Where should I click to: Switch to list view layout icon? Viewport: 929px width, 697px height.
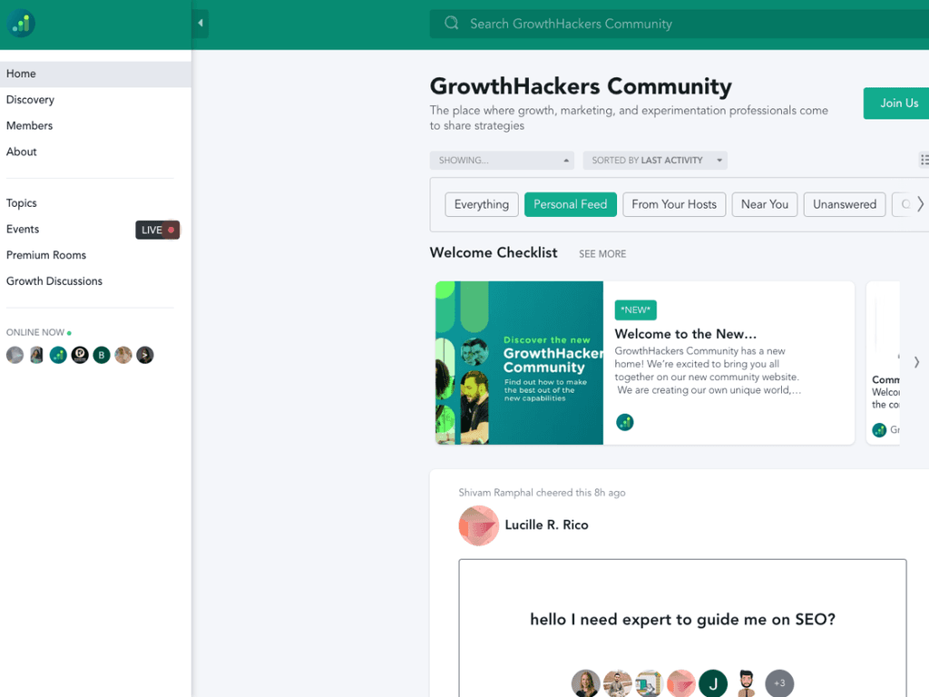point(924,160)
